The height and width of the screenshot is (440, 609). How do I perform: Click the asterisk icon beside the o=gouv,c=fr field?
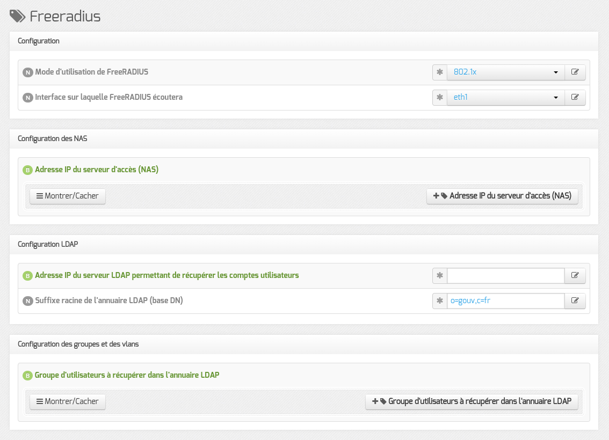point(440,300)
